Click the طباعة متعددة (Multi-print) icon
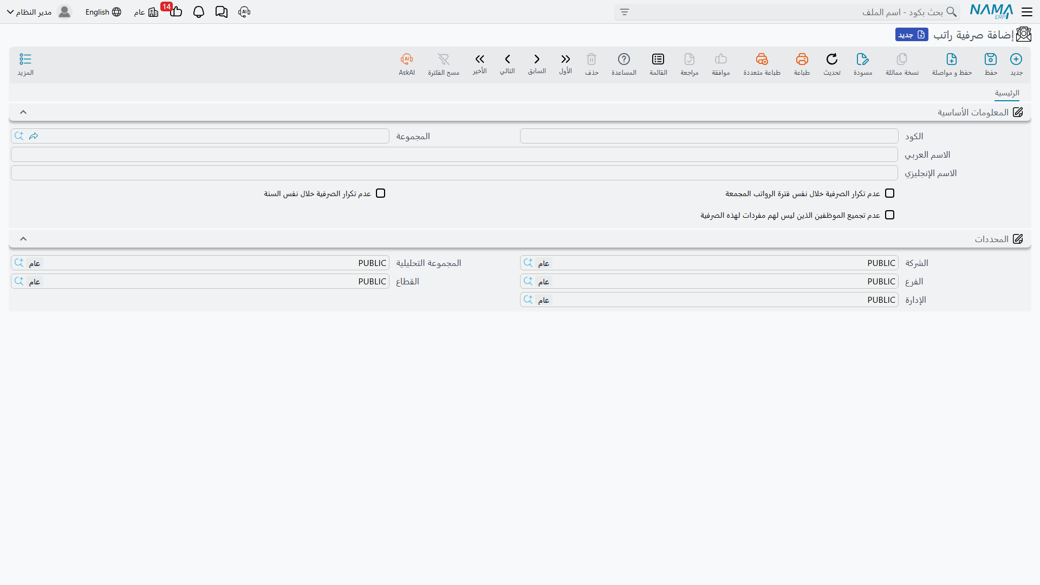 [x=762, y=59]
